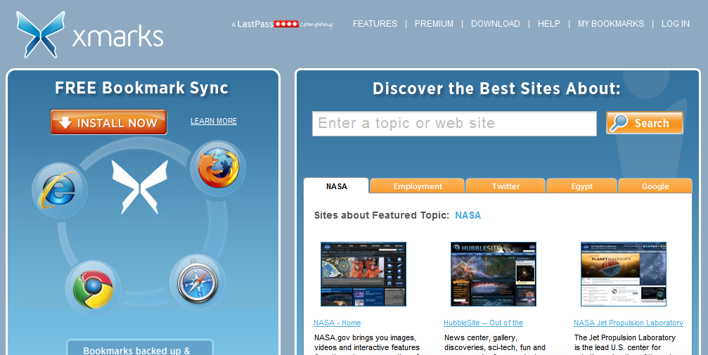
Task: Follow the 'NASA - Home' link
Action: coord(337,323)
